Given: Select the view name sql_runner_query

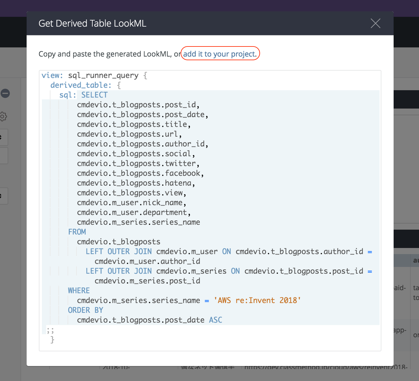Looking at the screenshot, I should 103,75.
